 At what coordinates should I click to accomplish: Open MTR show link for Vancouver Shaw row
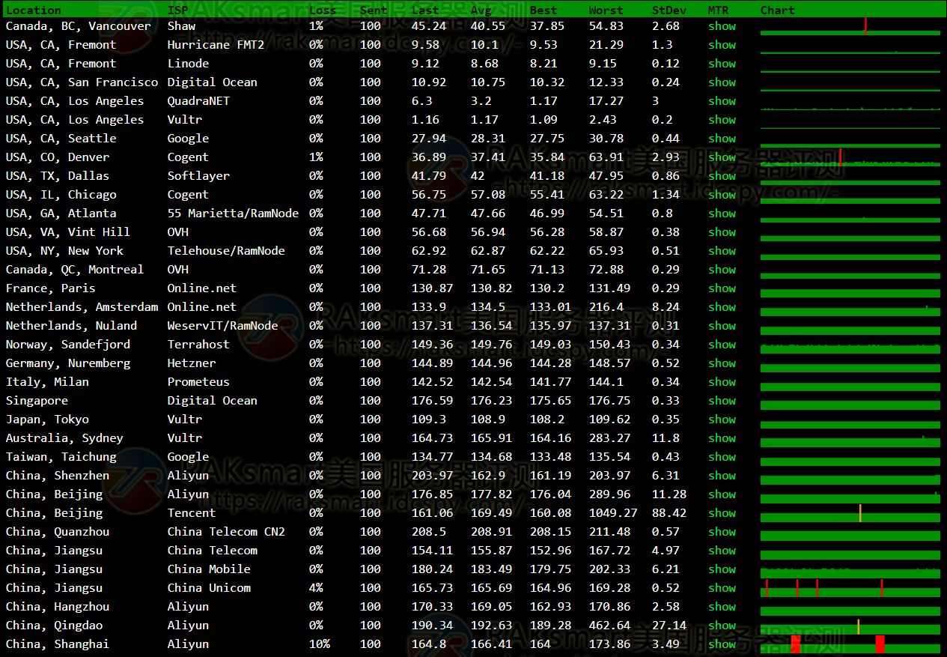click(x=722, y=26)
